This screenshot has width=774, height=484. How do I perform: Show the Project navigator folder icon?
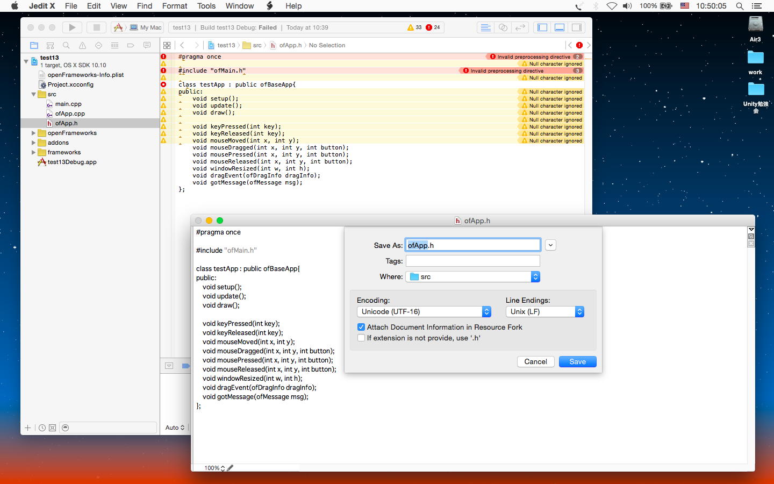[x=34, y=46]
